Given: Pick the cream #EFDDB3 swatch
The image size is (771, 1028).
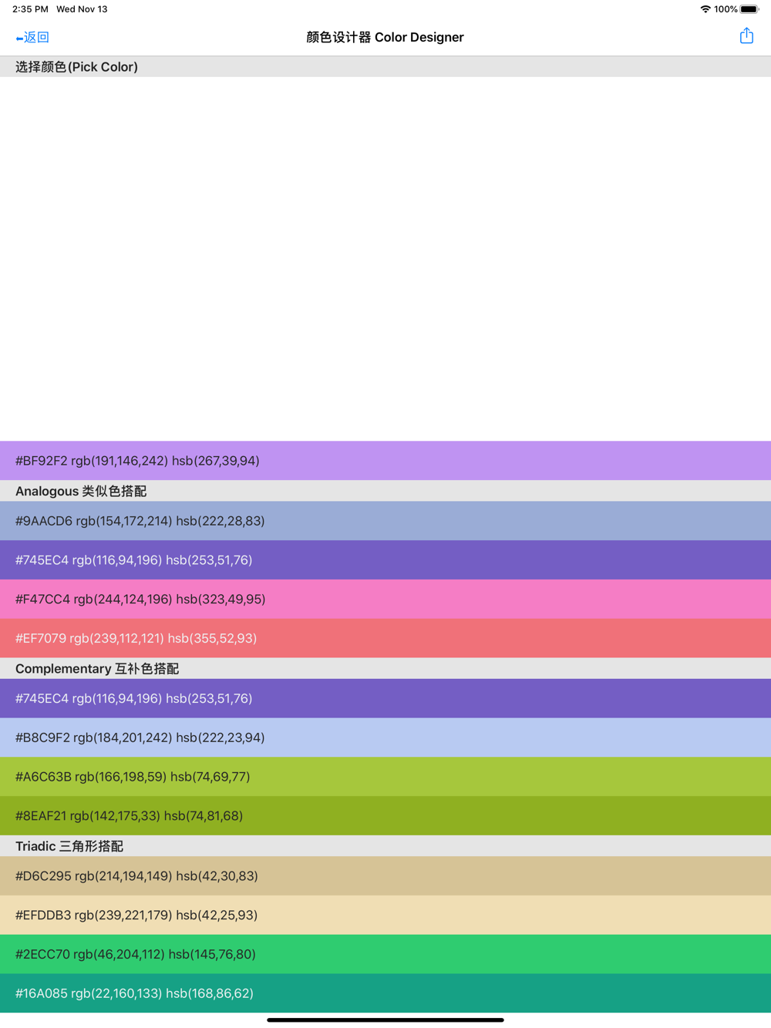Looking at the screenshot, I should [385, 915].
